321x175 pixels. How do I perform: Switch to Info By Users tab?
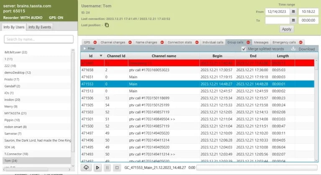pyautogui.click(x=14, y=27)
